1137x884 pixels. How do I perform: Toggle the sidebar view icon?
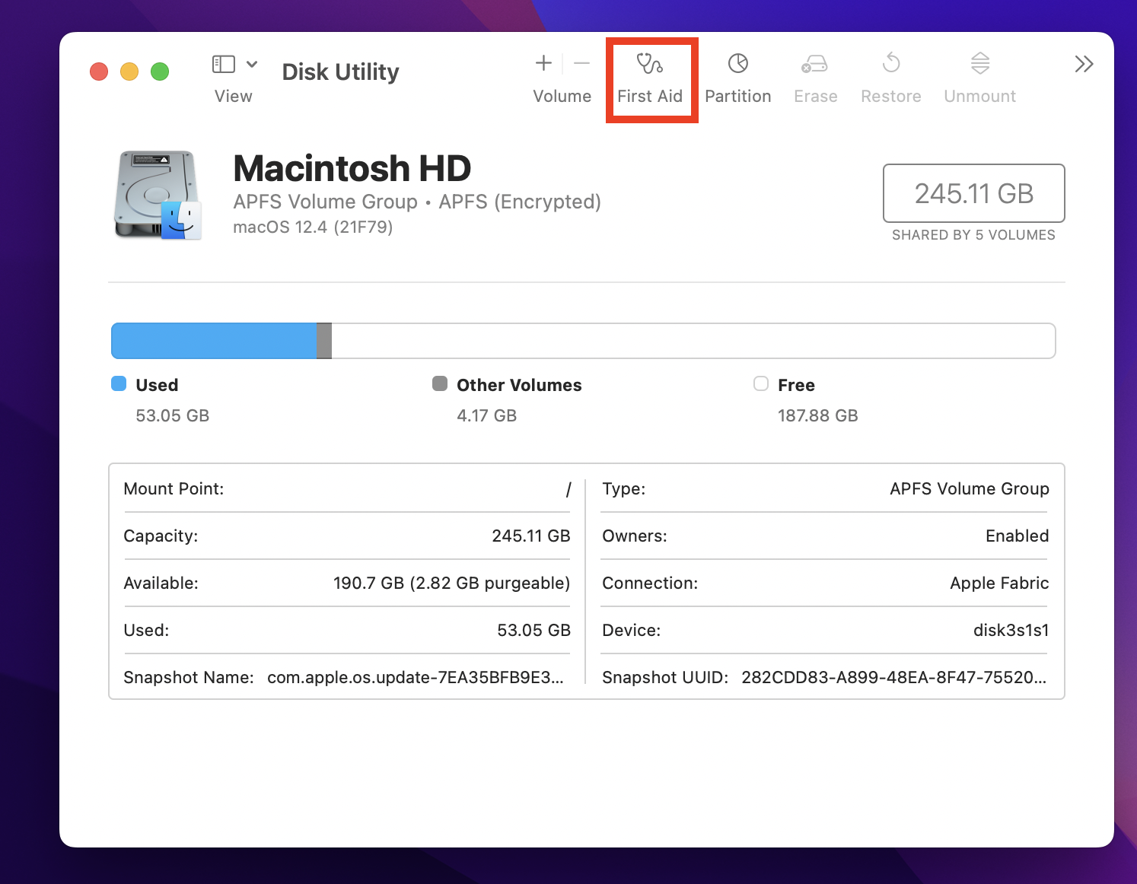224,64
